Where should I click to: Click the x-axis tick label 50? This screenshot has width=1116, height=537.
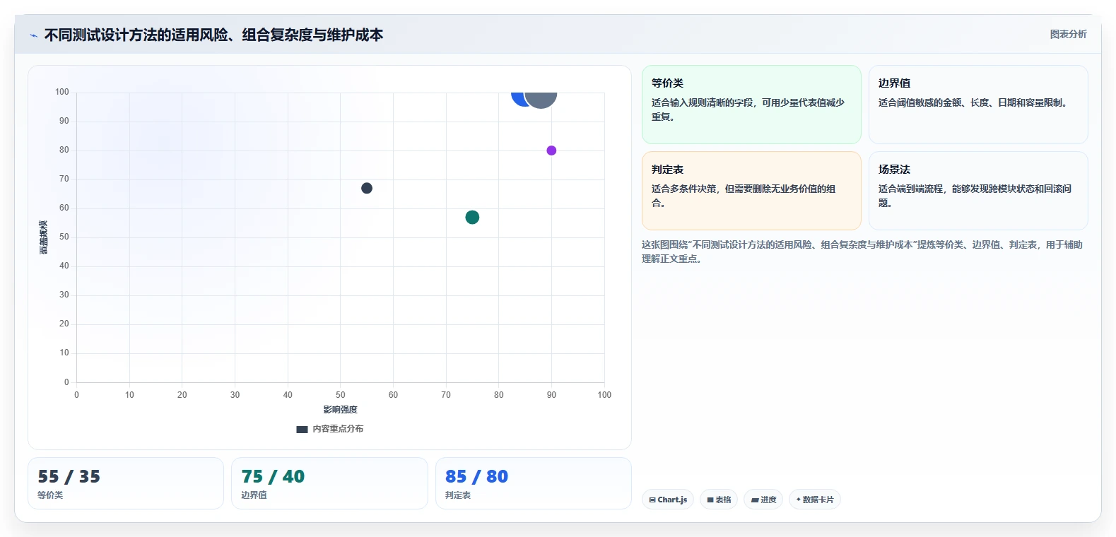tap(341, 395)
